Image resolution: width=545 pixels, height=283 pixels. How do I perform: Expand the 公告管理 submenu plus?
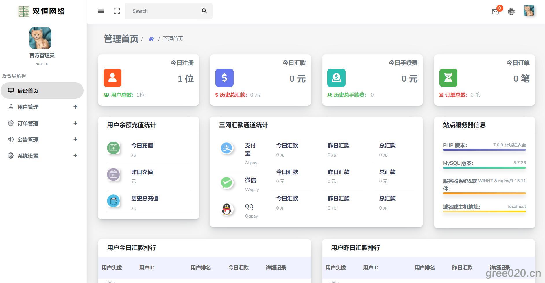pos(75,139)
